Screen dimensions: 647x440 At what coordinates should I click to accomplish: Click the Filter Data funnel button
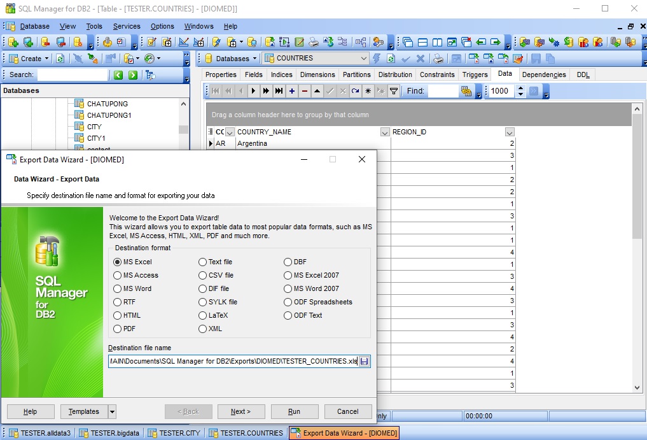click(394, 91)
